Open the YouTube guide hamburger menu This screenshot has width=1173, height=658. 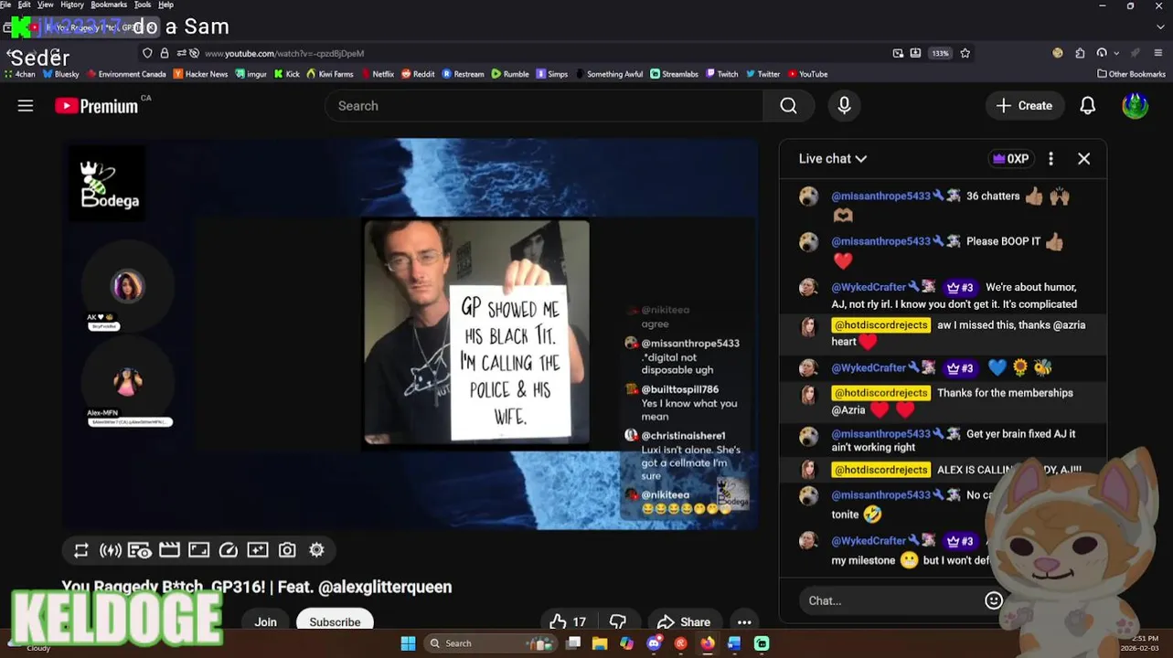point(26,106)
